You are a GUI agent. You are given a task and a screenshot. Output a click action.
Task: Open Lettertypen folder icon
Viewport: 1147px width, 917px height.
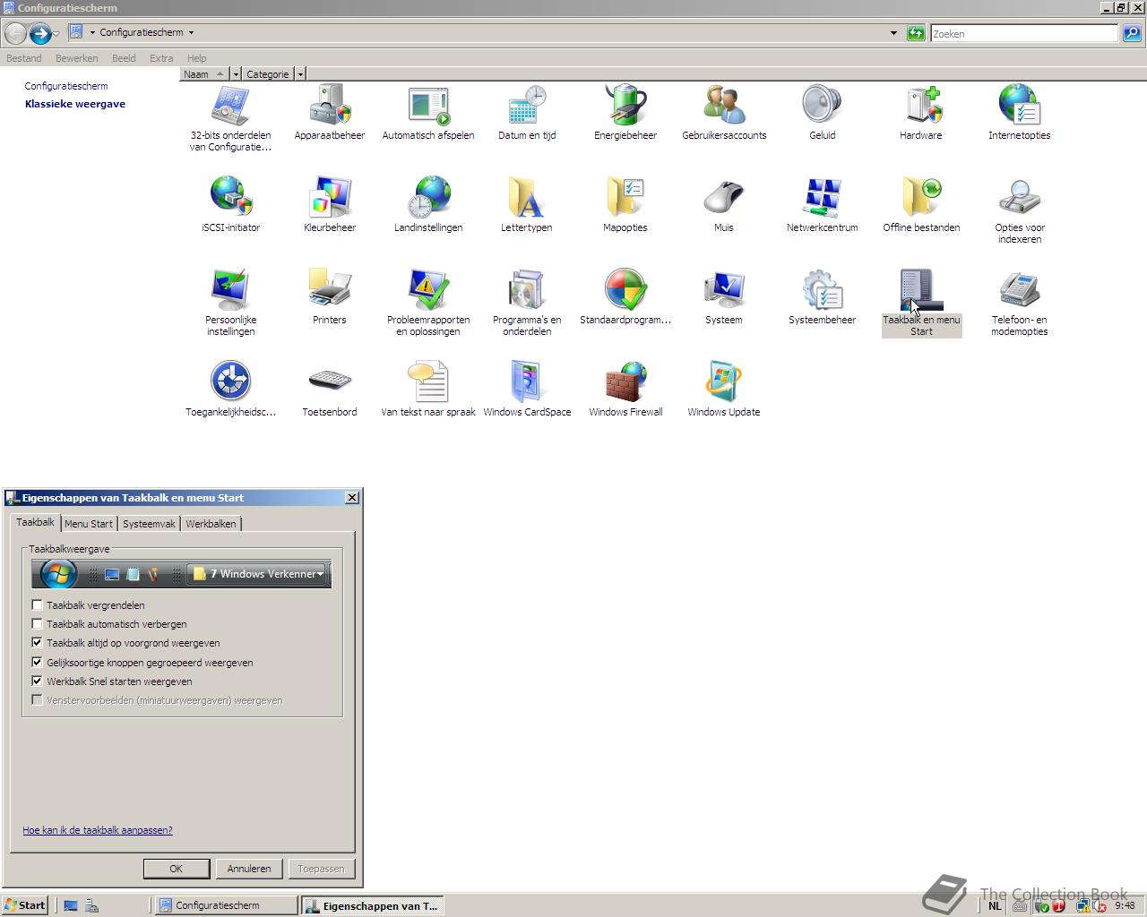(x=527, y=197)
